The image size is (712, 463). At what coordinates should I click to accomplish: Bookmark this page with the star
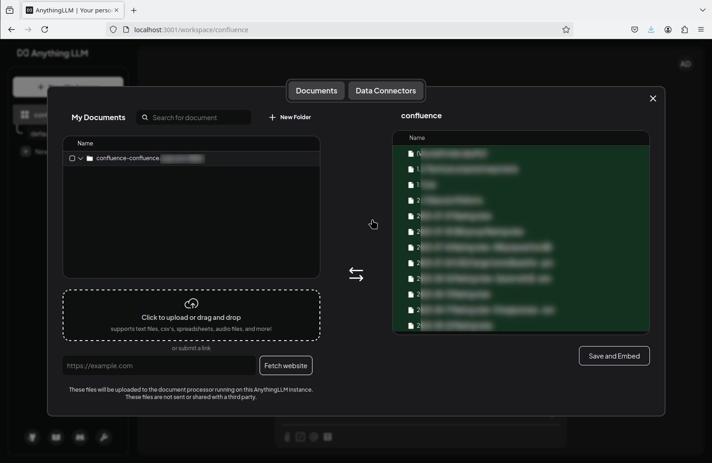coord(566,29)
